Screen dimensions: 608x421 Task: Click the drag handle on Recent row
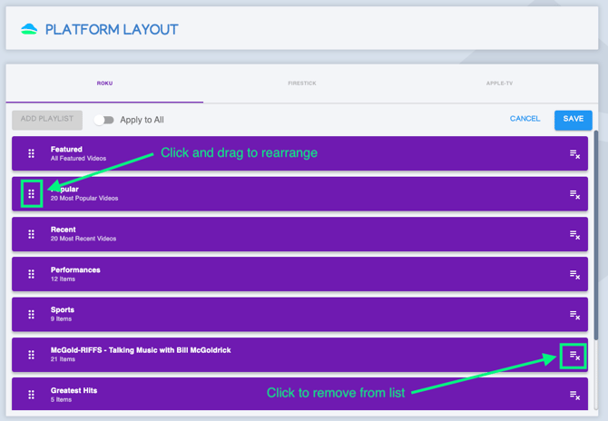(31, 234)
